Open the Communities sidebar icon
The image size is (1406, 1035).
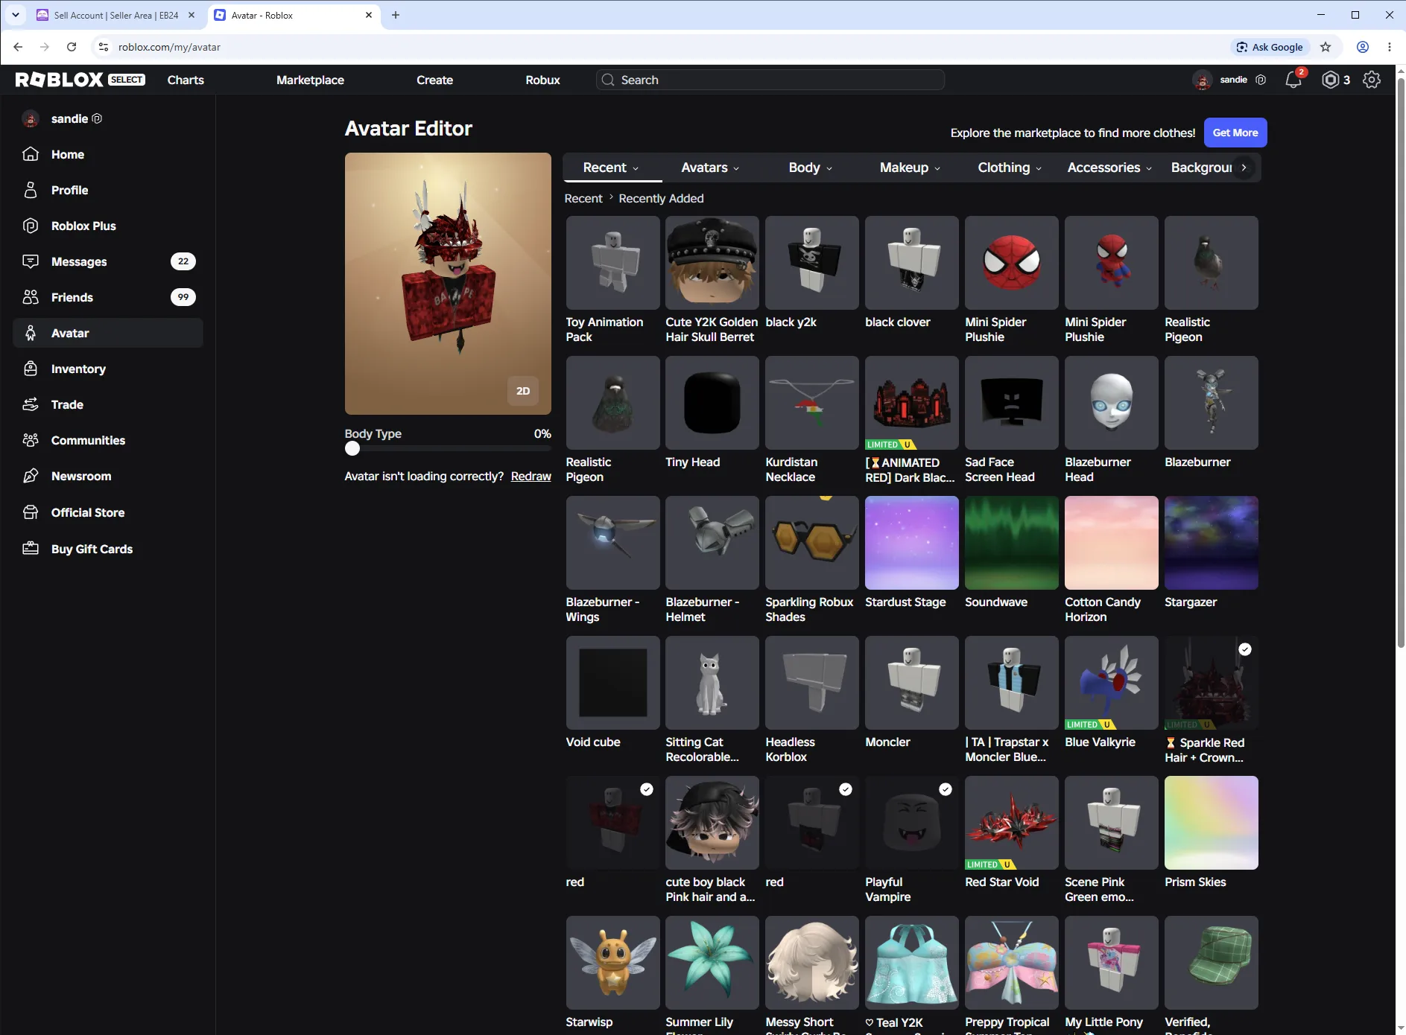[31, 440]
